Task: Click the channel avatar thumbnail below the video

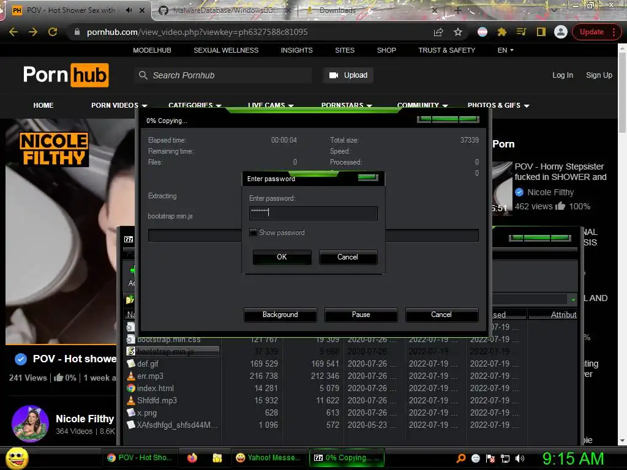Action: (x=31, y=424)
